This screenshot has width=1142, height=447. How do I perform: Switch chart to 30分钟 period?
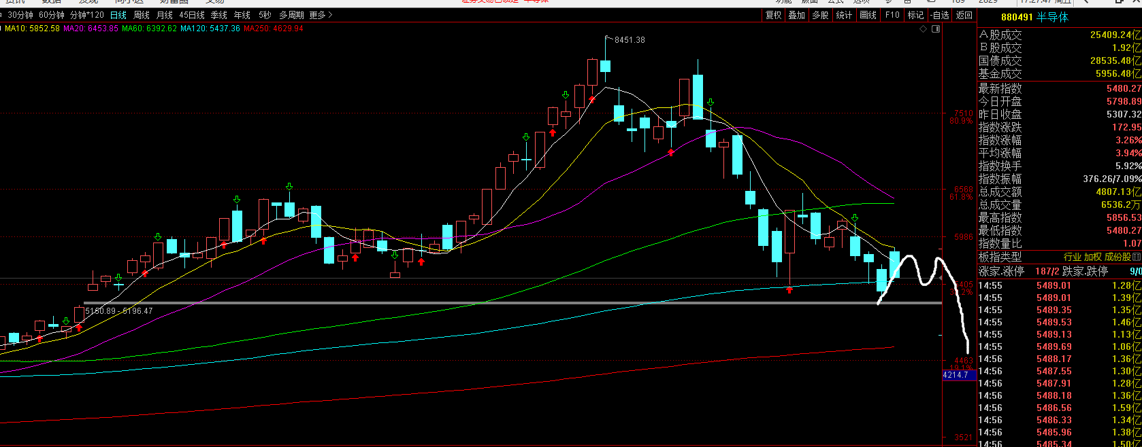20,15
